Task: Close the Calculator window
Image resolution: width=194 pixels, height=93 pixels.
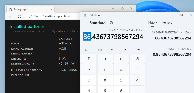Action: (x=190, y=15)
